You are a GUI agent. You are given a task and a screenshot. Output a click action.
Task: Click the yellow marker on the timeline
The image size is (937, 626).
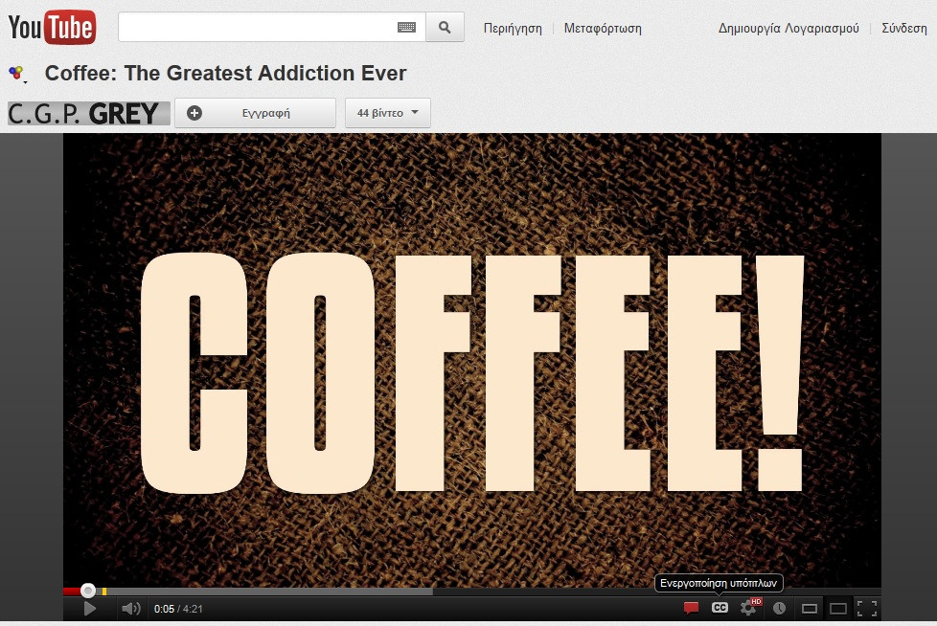point(104,592)
